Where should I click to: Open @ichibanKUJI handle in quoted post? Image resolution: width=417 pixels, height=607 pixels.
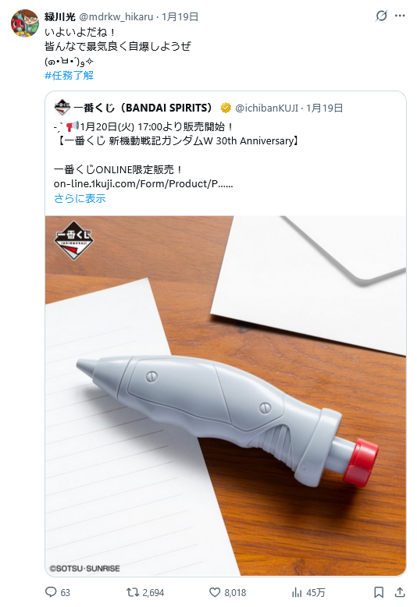coord(267,108)
